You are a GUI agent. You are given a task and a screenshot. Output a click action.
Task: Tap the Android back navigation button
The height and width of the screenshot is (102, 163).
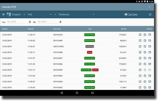click(x=62, y=93)
